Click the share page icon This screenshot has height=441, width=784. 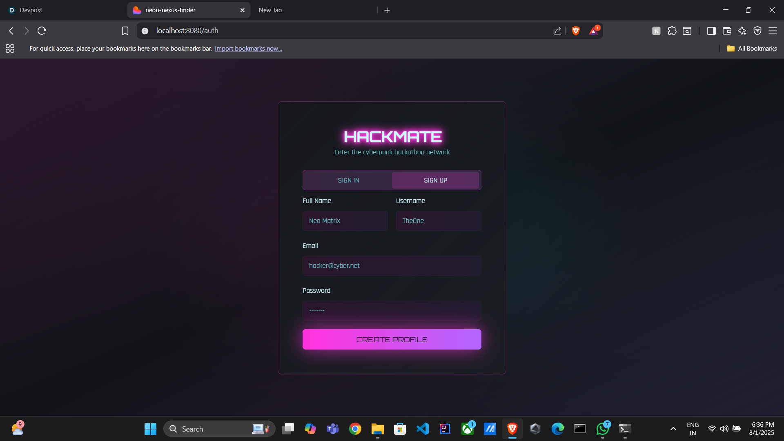(557, 31)
